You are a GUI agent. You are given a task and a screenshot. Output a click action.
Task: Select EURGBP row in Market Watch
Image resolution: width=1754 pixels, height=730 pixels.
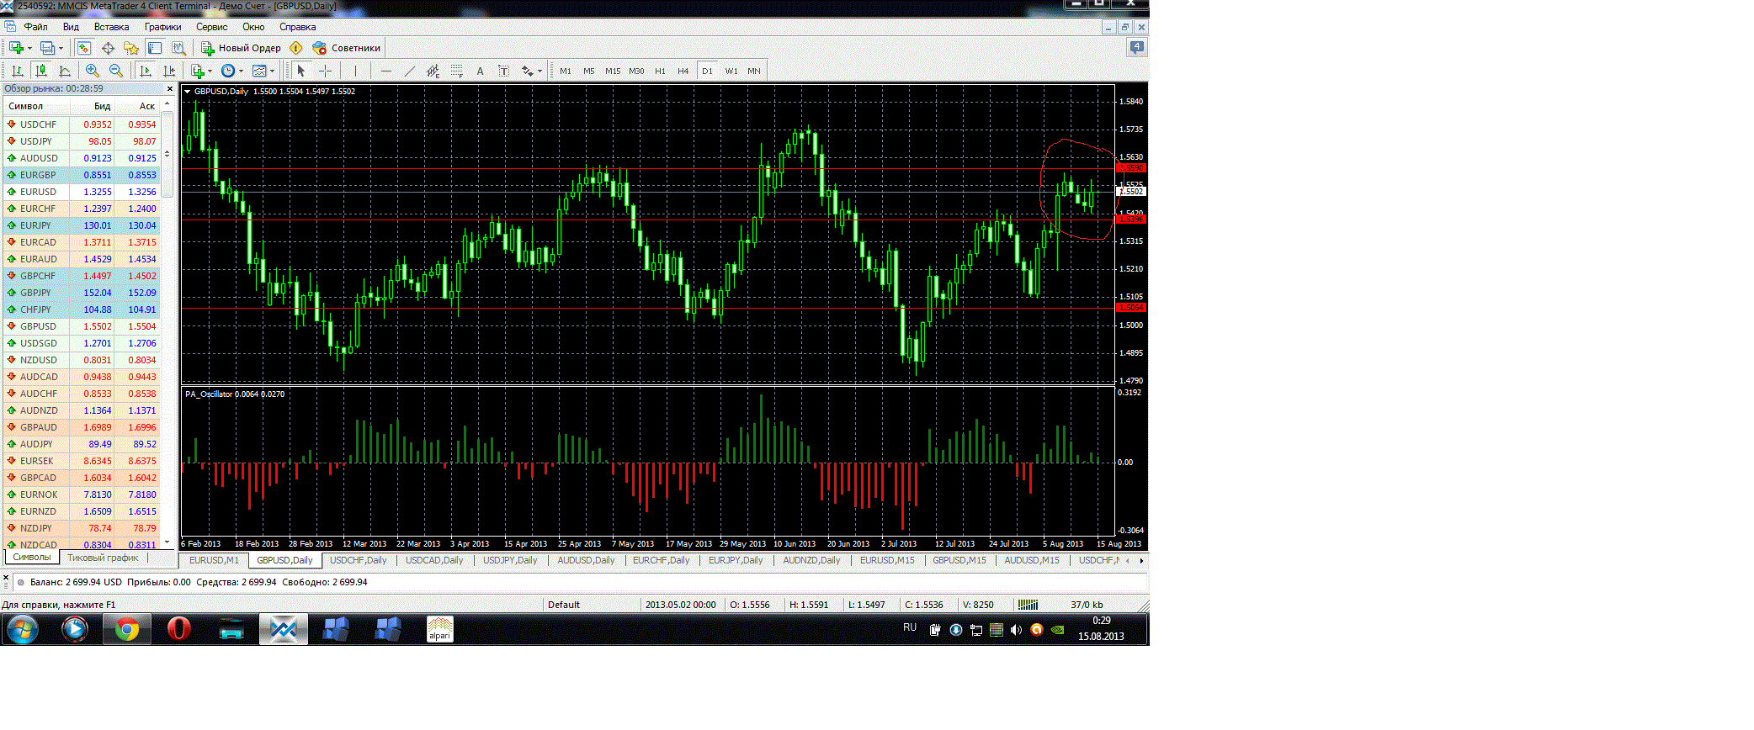(x=82, y=175)
